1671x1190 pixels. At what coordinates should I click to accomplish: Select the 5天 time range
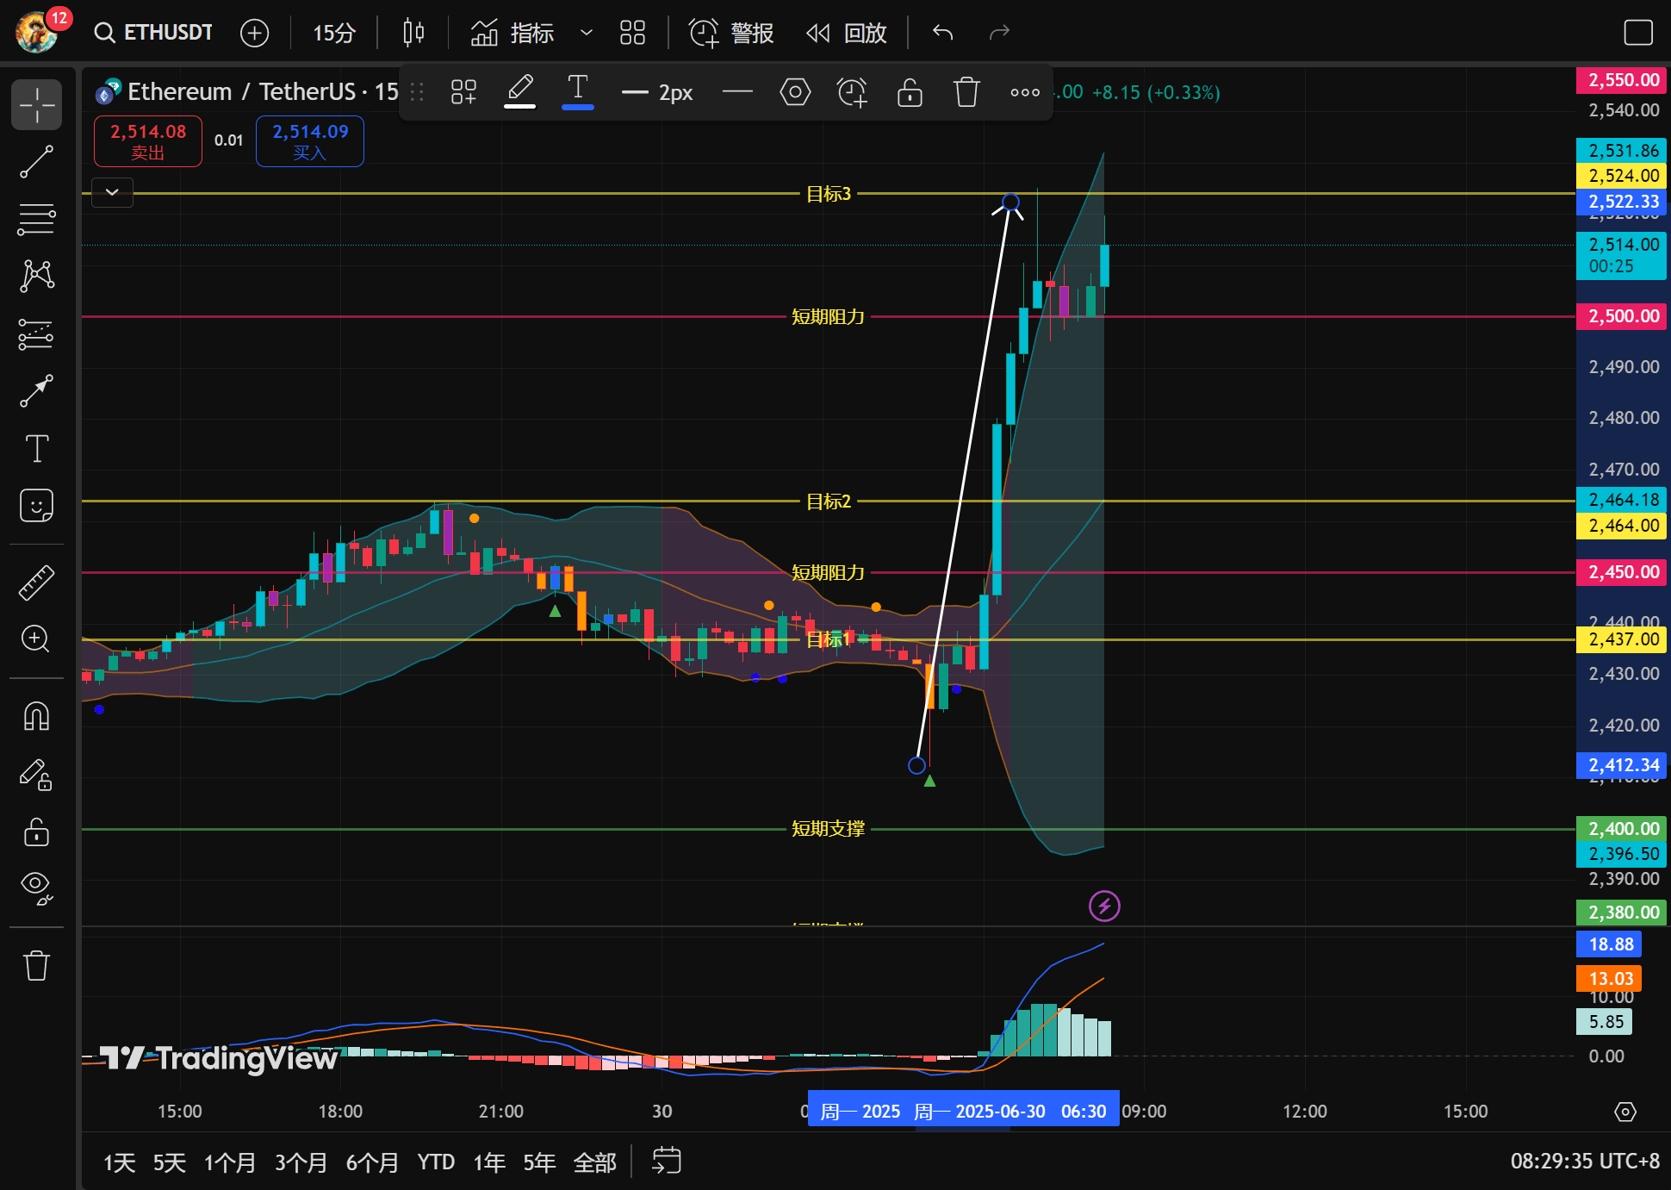click(x=170, y=1162)
